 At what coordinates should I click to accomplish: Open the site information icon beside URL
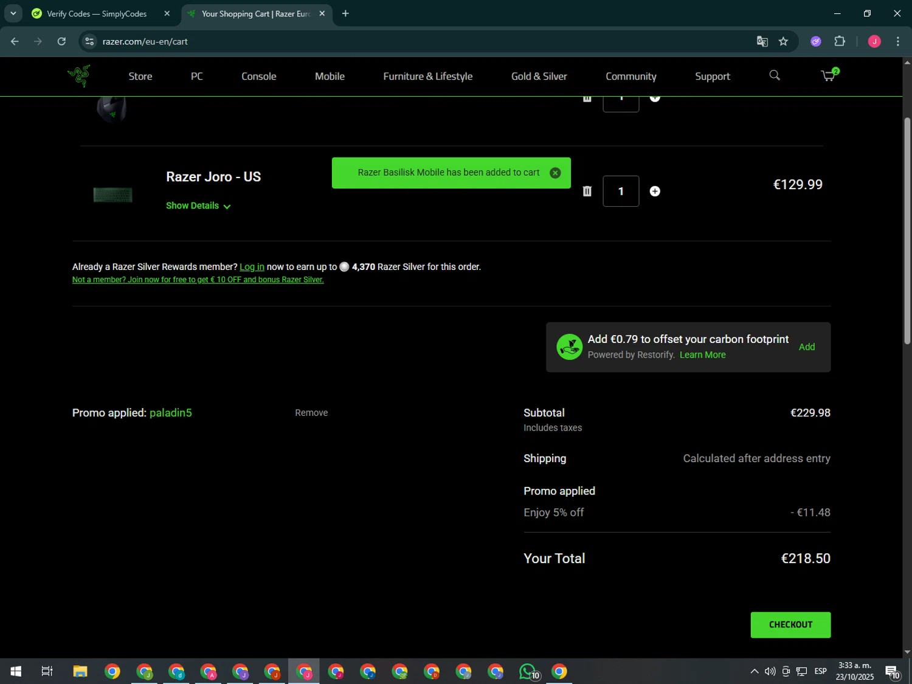[89, 41]
